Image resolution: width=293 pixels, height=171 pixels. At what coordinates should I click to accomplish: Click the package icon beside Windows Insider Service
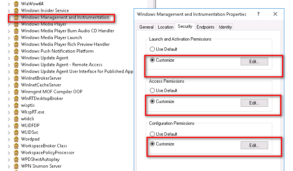tap(16, 11)
